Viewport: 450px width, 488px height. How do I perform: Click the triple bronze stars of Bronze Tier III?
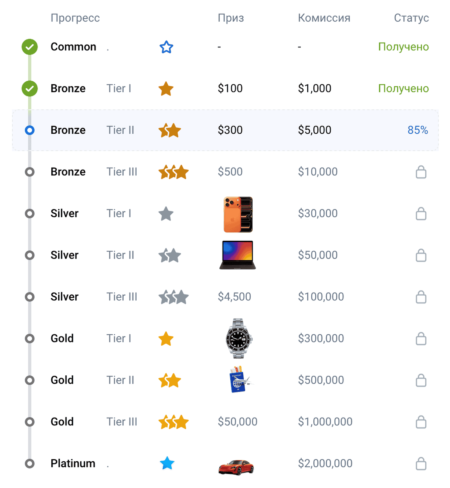point(174,172)
